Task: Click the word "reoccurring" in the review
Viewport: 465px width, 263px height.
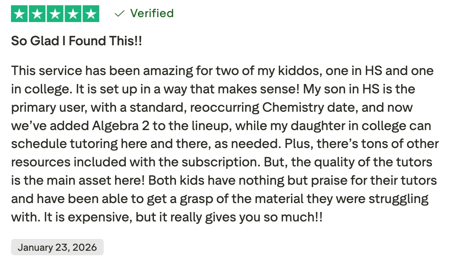Action: click(x=224, y=108)
